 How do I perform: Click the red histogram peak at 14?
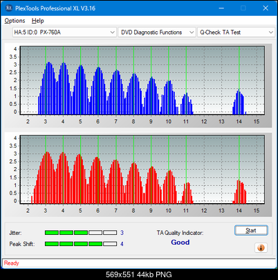[240, 192]
